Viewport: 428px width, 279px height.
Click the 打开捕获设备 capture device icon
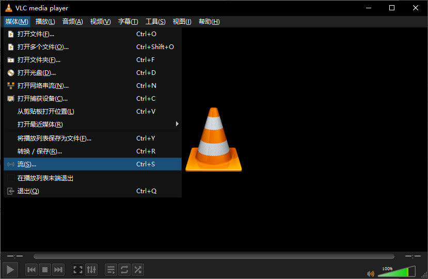coord(10,99)
